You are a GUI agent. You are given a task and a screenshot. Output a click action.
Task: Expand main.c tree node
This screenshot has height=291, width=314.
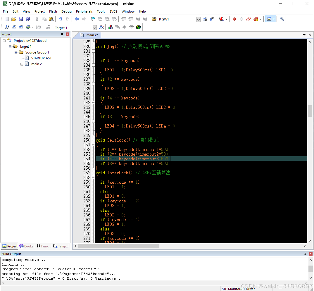pyautogui.click(x=22, y=64)
